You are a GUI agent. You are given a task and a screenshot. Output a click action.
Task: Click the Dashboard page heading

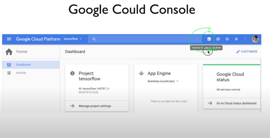tap(75, 52)
